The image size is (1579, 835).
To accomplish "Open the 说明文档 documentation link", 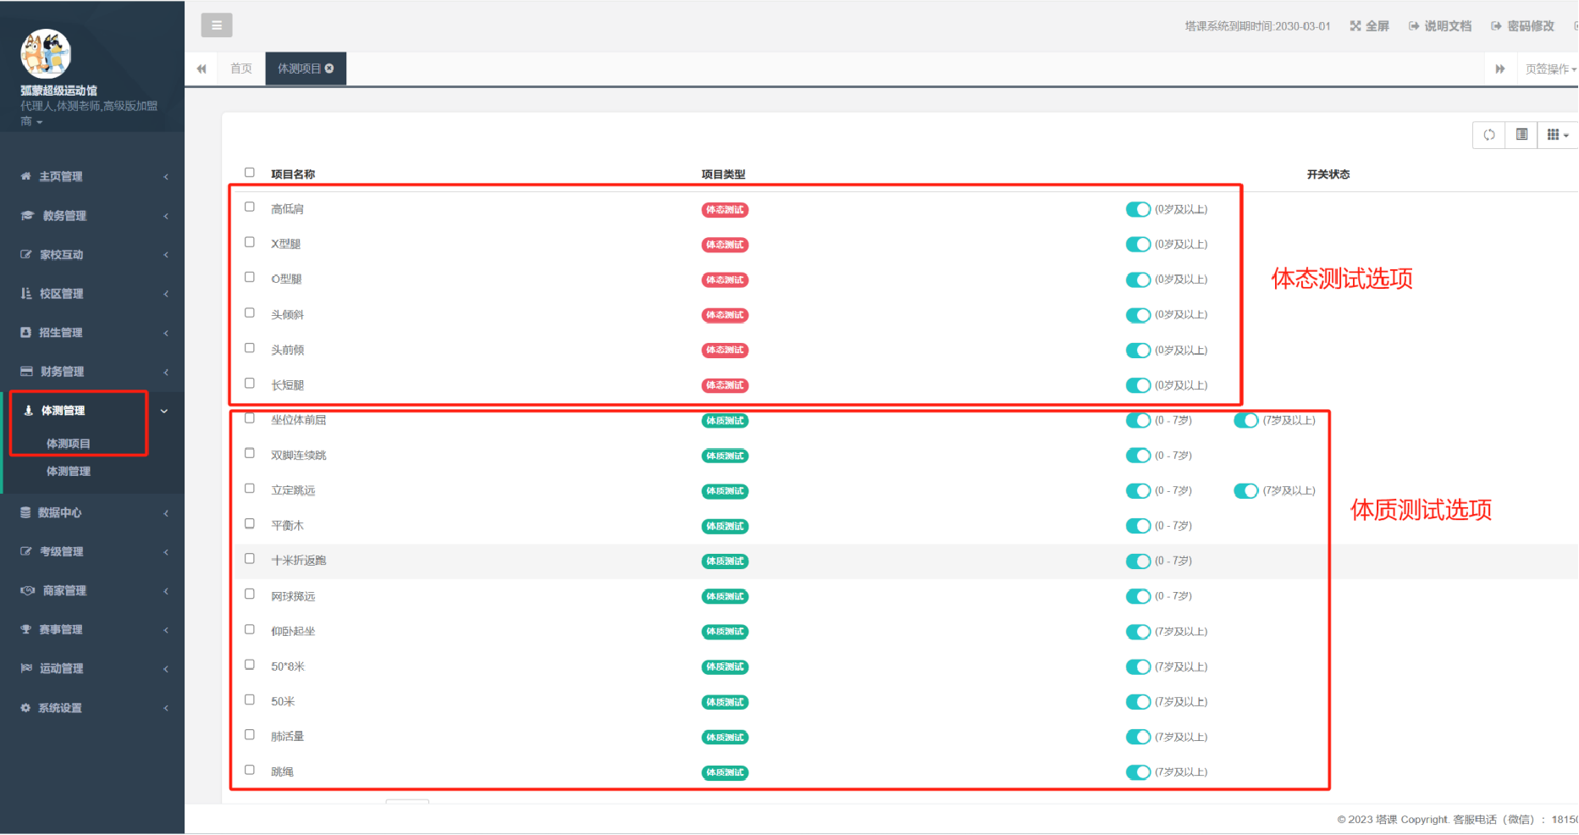I will tap(1439, 26).
